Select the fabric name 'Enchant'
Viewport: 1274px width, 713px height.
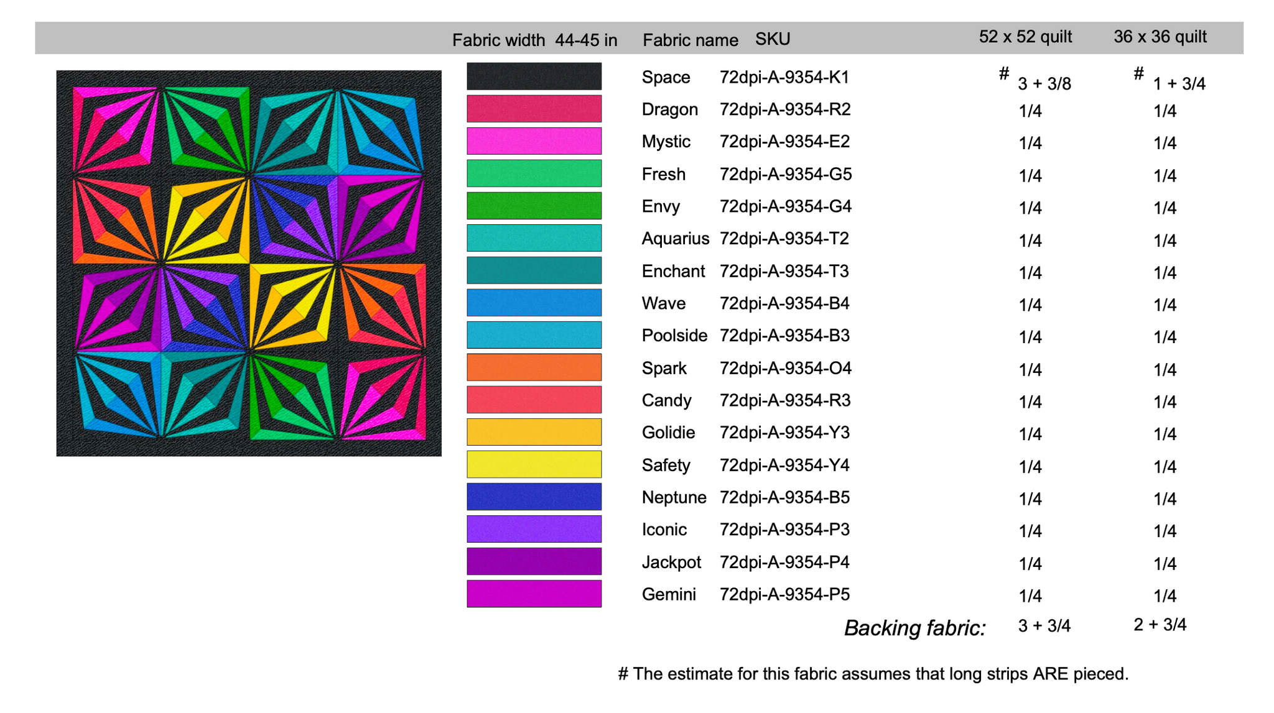[673, 271]
